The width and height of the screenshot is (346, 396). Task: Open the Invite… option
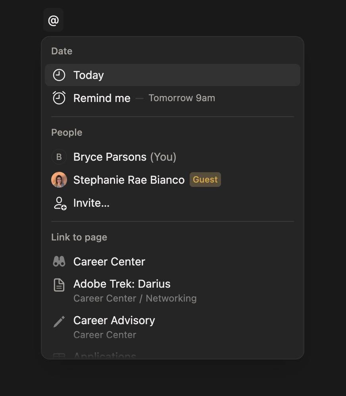pos(91,203)
